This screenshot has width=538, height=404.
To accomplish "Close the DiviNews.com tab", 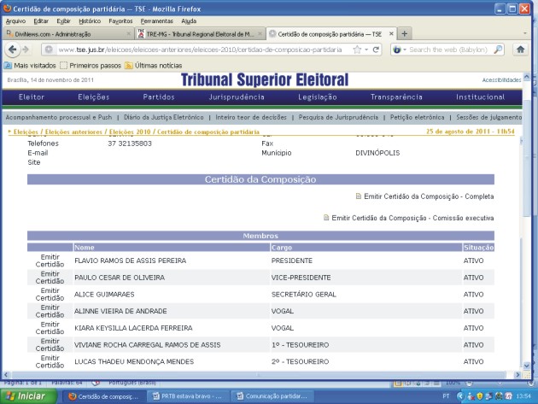I will (x=129, y=33).
